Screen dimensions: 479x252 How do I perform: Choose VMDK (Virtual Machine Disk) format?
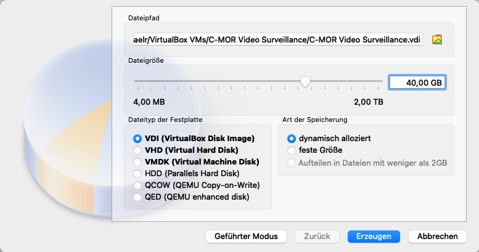pyautogui.click(x=137, y=162)
